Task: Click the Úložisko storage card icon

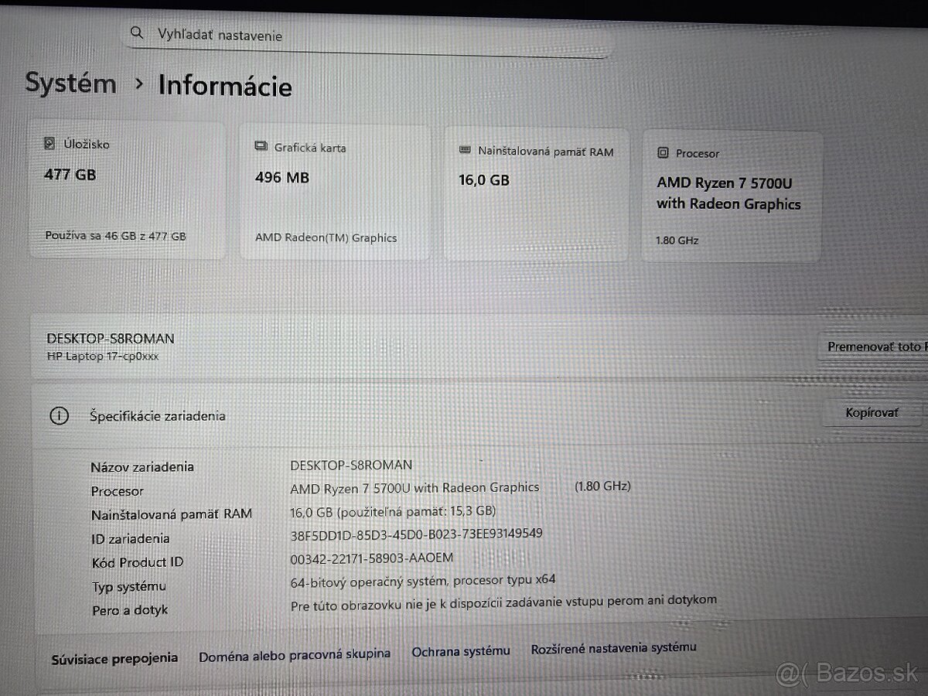Action: [x=49, y=143]
